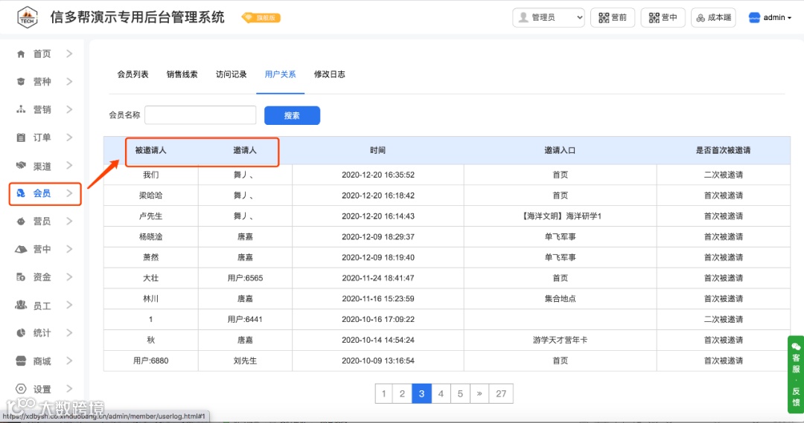
Task: Click the 设置 gear icon
Action: coord(21,389)
